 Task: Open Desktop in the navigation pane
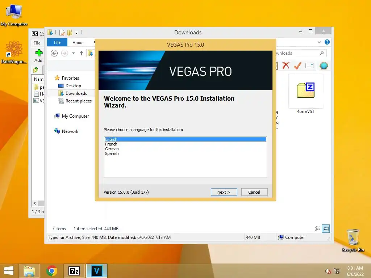click(73, 85)
